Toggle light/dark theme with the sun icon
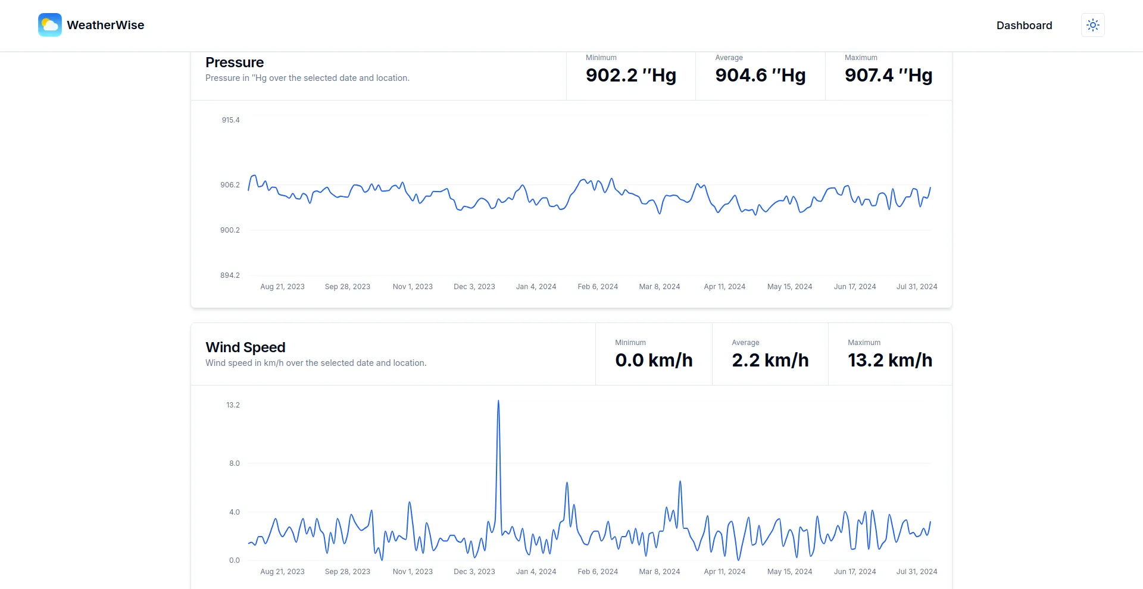 click(x=1093, y=25)
